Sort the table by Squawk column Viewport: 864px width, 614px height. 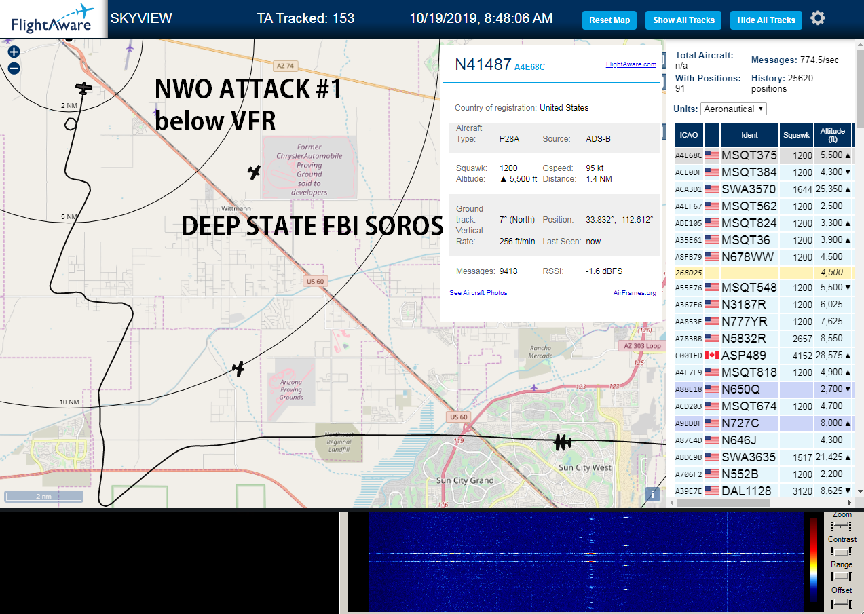[796, 135]
